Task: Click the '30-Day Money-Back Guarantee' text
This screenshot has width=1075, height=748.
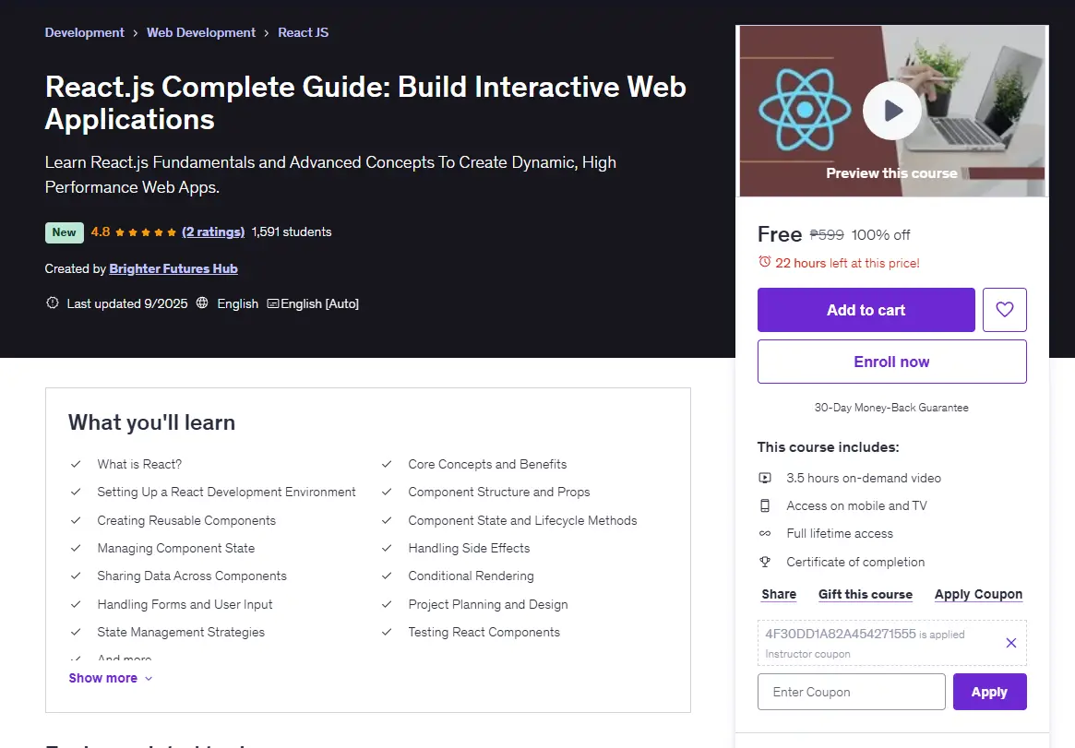Action: coord(891,408)
